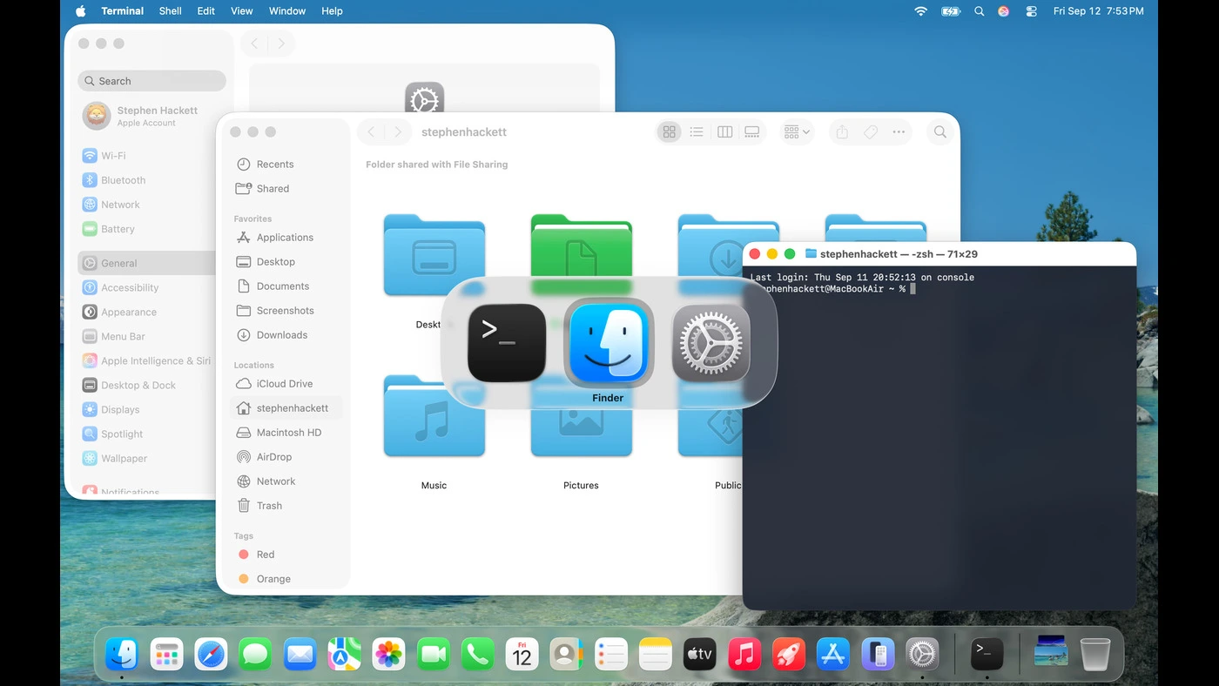
Task: Select the Terminal icon in app switcher
Action: [507, 343]
